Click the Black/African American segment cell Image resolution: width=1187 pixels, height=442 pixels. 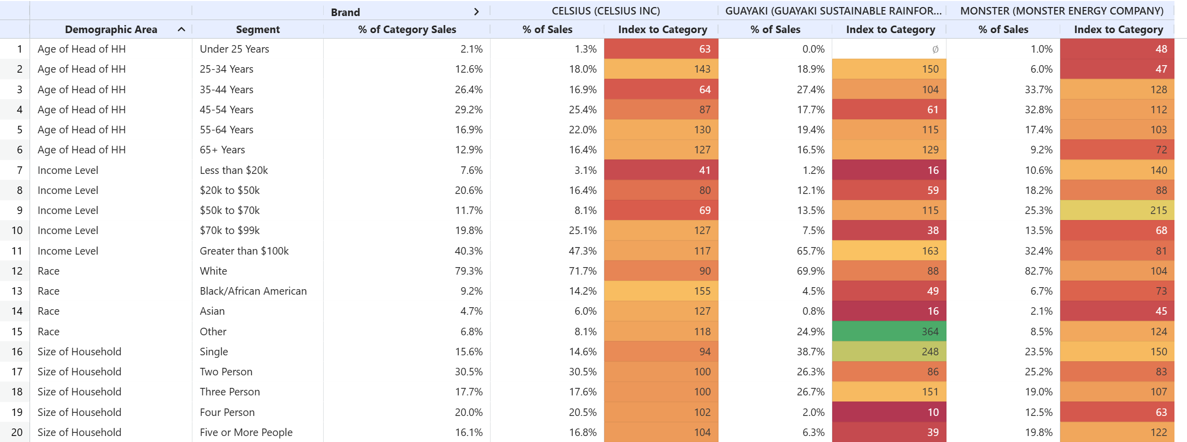click(x=253, y=291)
